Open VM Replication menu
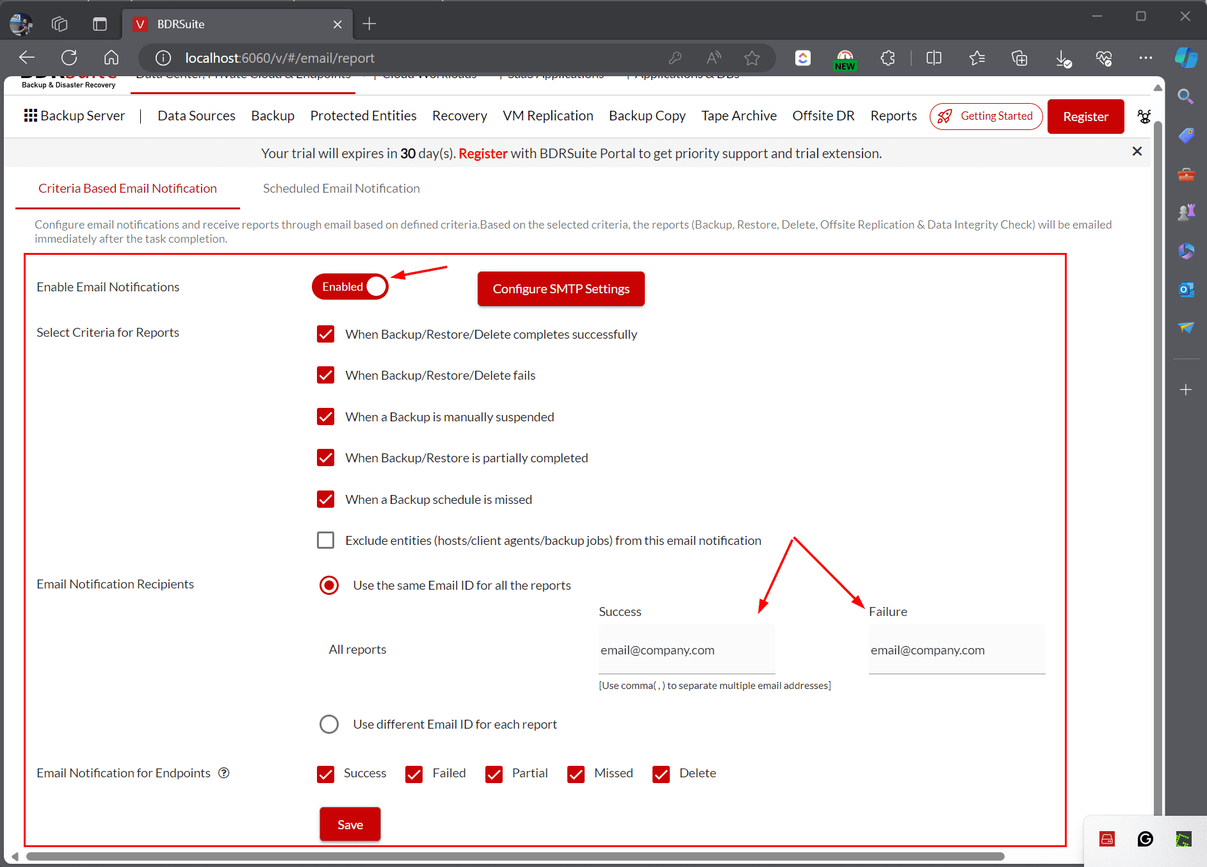 548,116
